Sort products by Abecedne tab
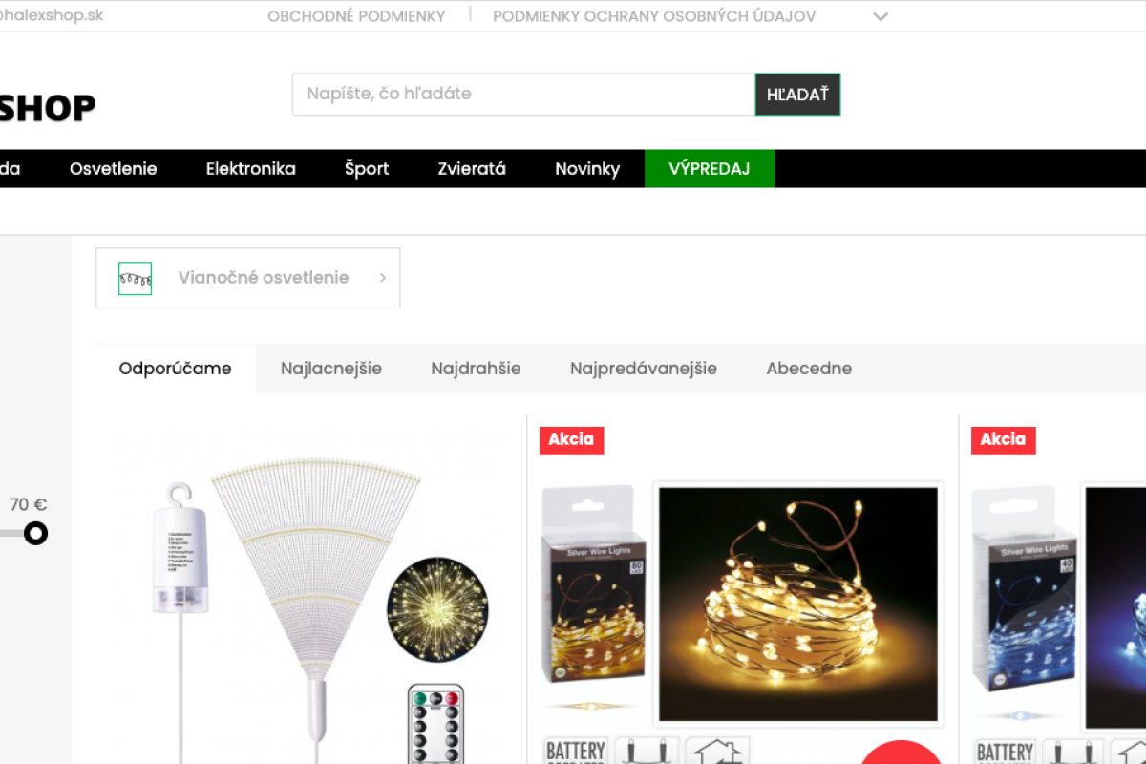The height and width of the screenshot is (764, 1146). 809,369
